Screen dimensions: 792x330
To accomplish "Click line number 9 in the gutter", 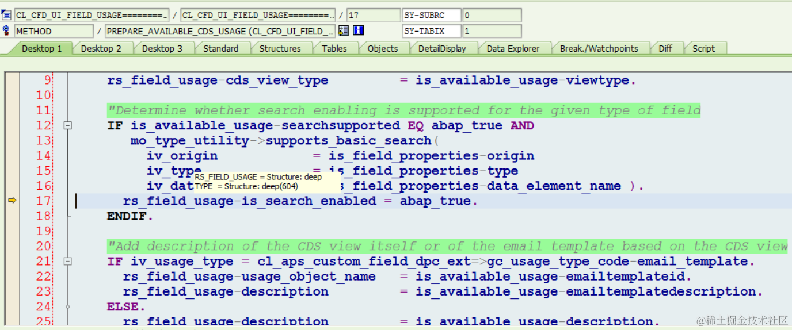I will coord(47,80).
